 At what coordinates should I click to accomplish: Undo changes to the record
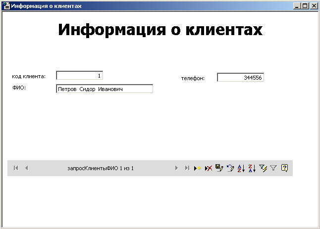click(x=230, y=168)
